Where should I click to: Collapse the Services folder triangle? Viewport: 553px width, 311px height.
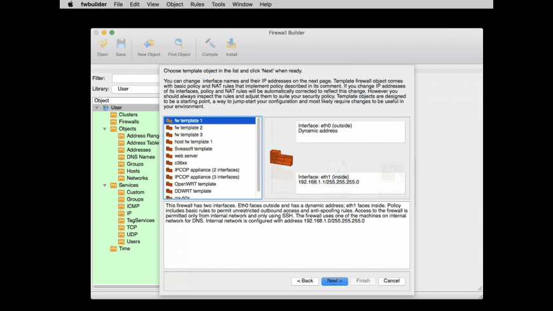[105, 185]
